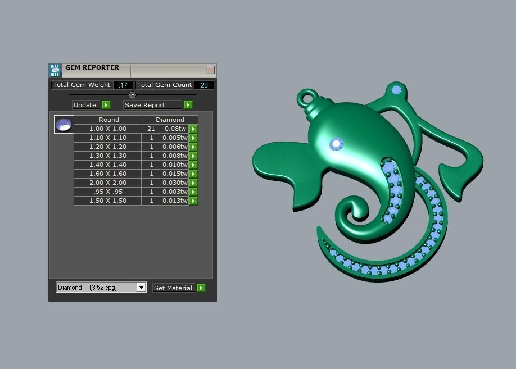Click the 0.008tw weight cell
516x369 pixels.
pyautogui.click(x=175, y=156)
